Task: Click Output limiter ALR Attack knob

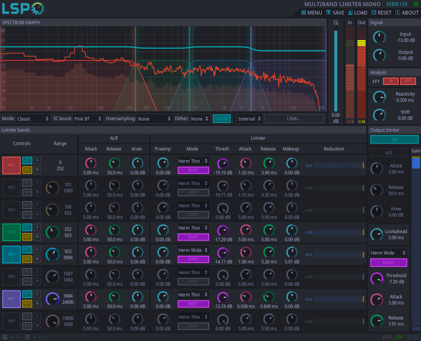Action: (377, 169)
